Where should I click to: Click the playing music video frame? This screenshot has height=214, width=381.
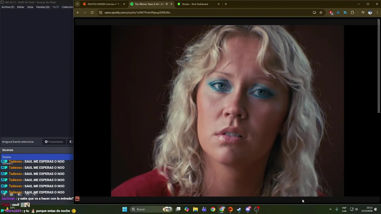227,111
